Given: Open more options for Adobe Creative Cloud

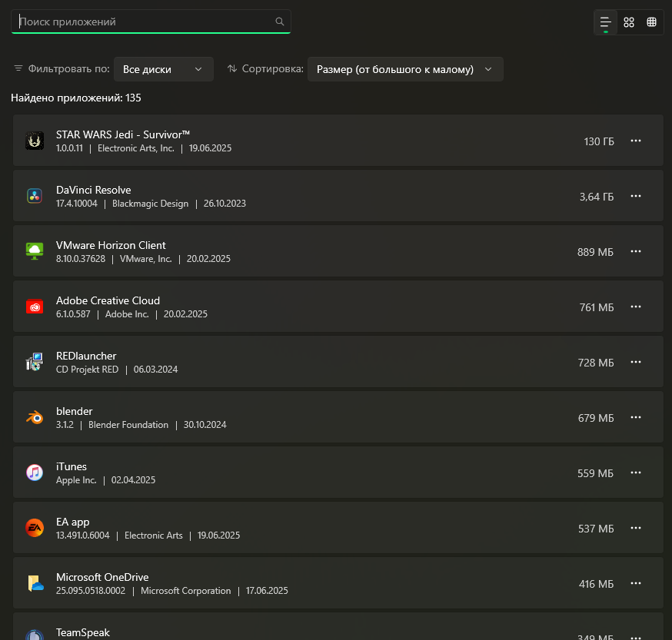Looking at the screenshot, I should [636, 307].
